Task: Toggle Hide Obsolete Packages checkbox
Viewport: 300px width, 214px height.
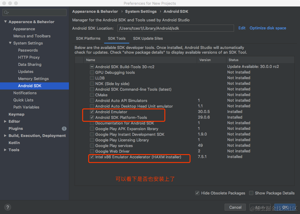Action: tap(197, 193)
